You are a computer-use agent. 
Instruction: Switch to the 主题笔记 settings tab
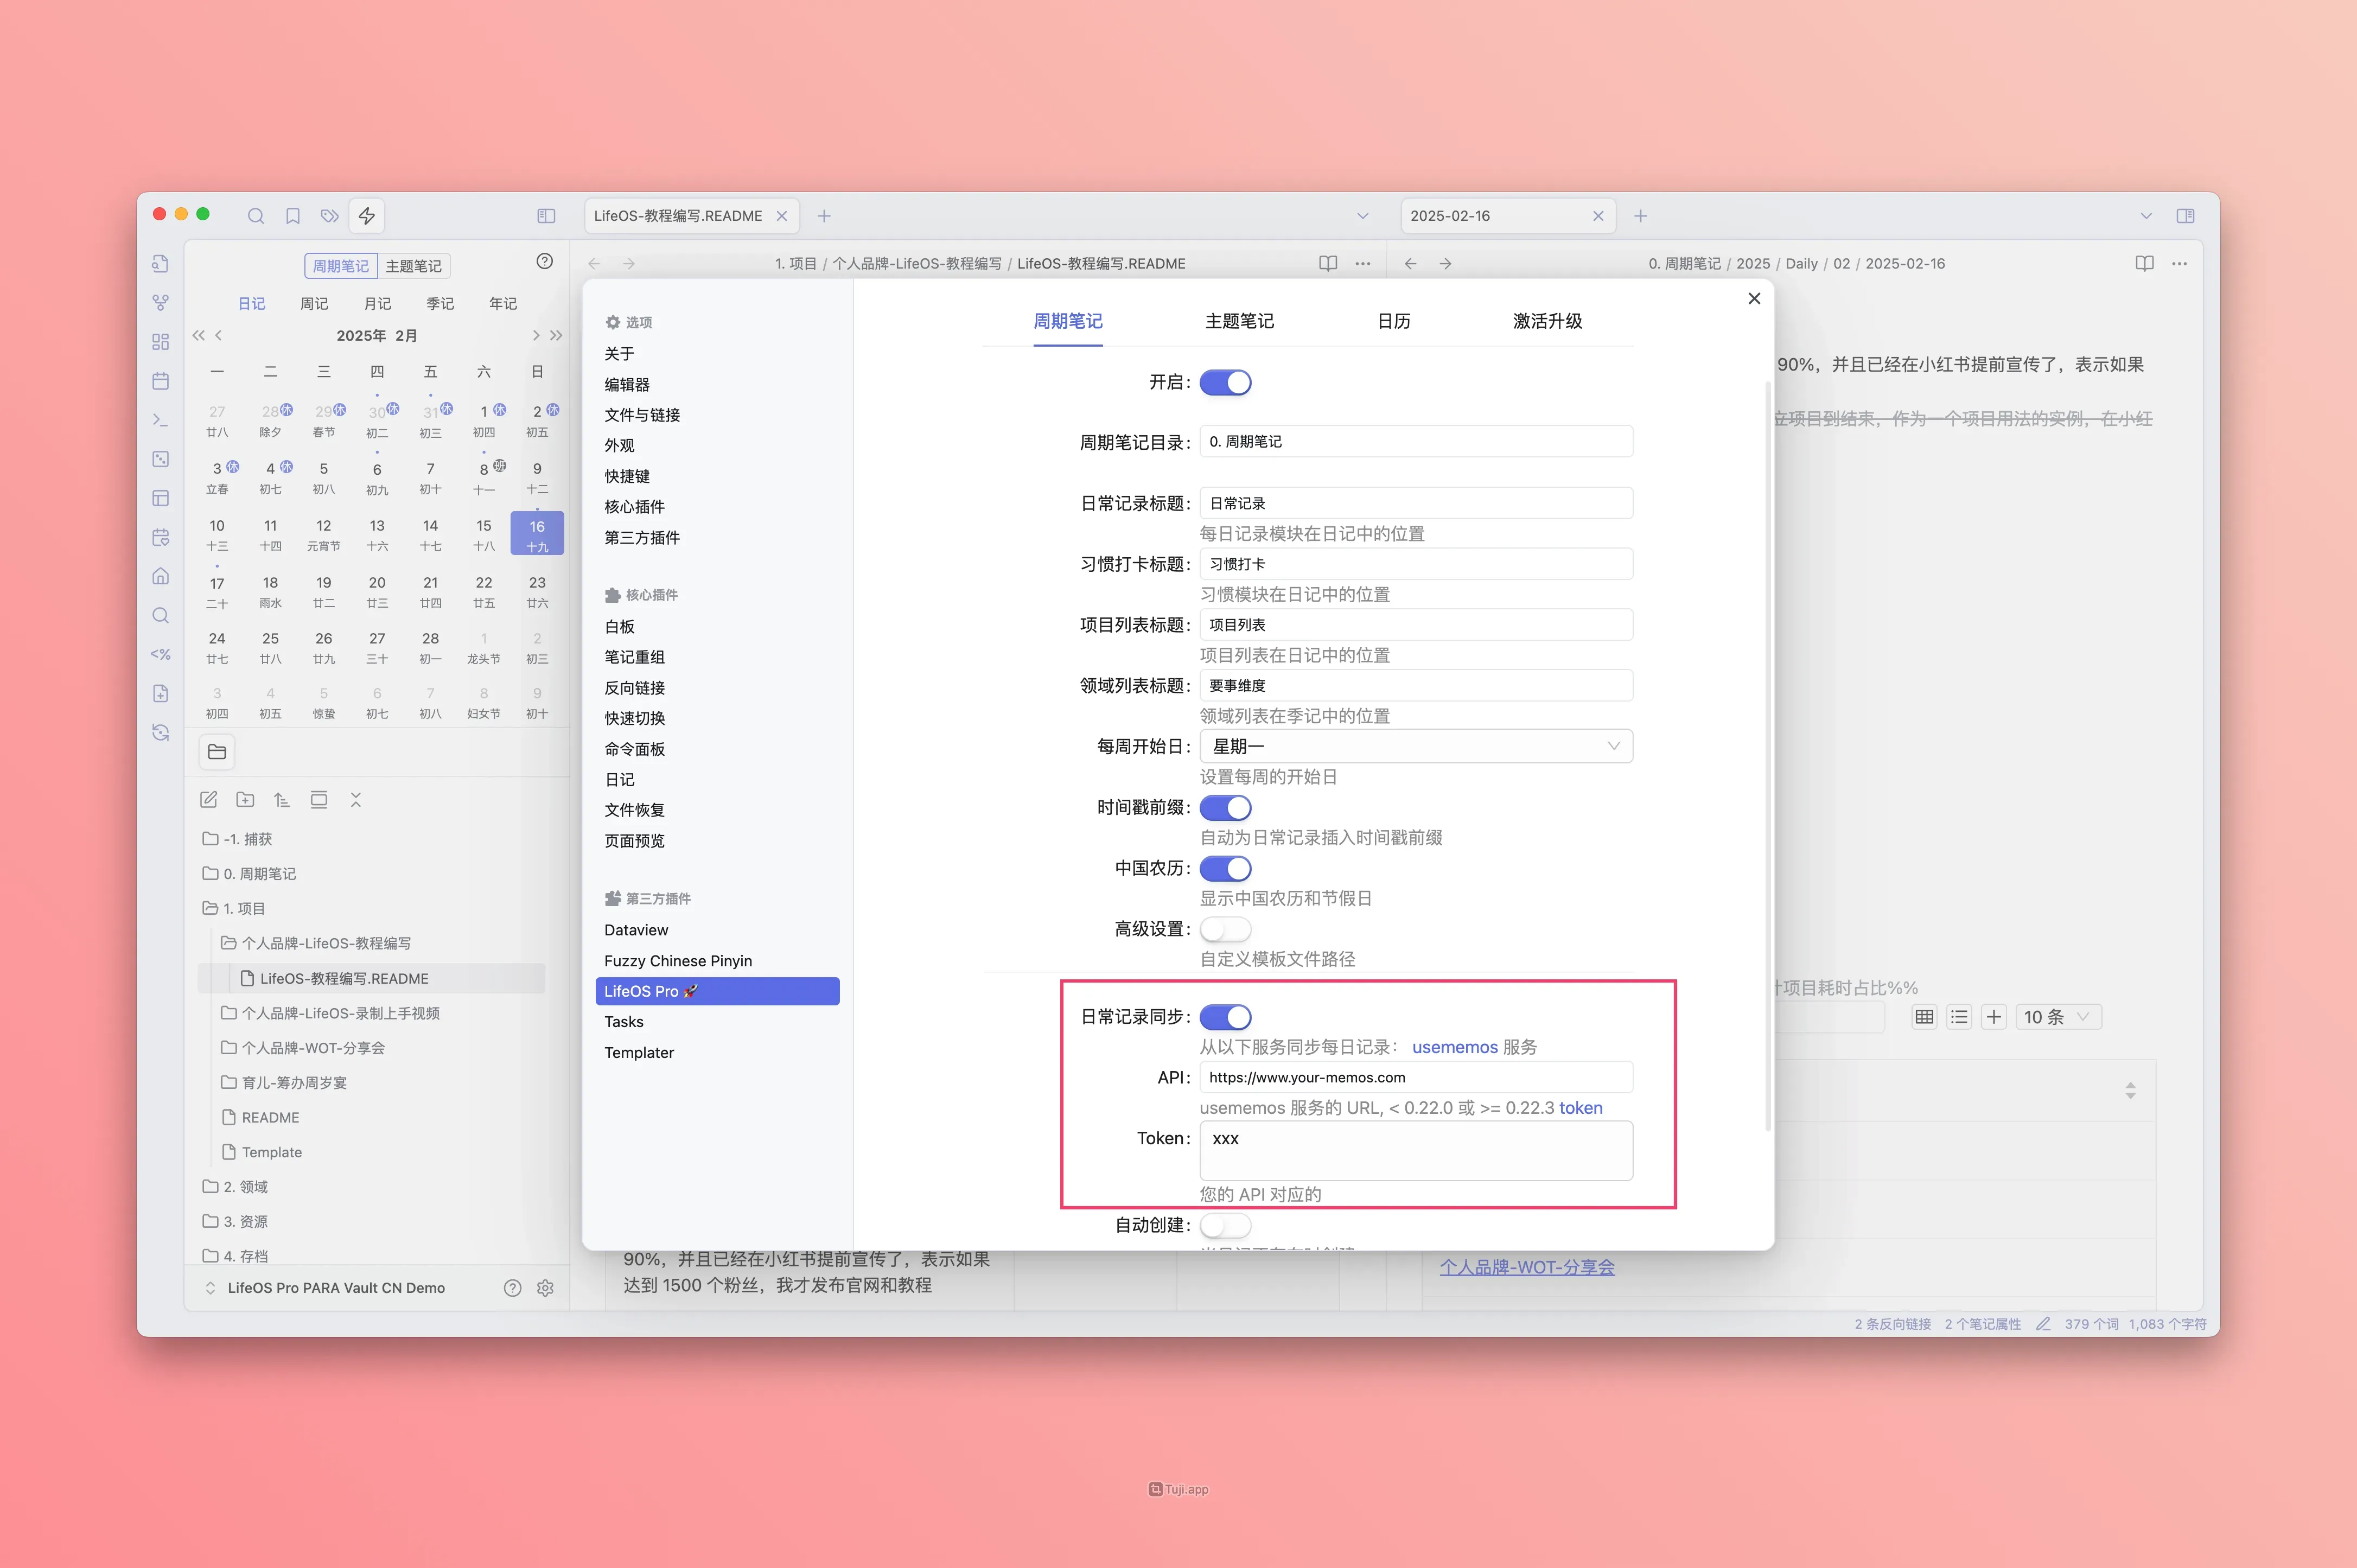pos(1239,321)
